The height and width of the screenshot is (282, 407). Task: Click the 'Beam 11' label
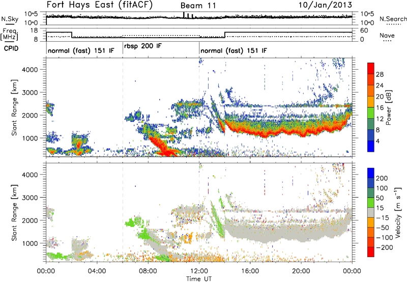[x=198, y=6]
